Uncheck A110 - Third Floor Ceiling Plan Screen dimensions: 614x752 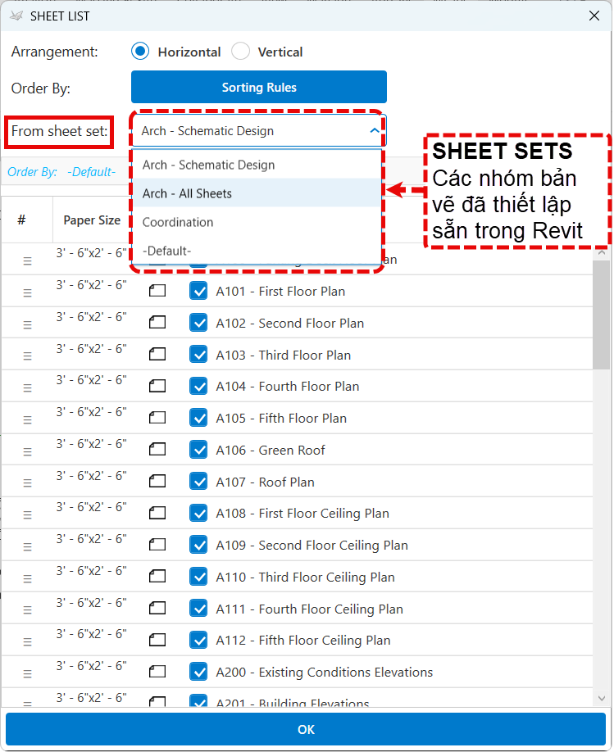tap(198, 577)
